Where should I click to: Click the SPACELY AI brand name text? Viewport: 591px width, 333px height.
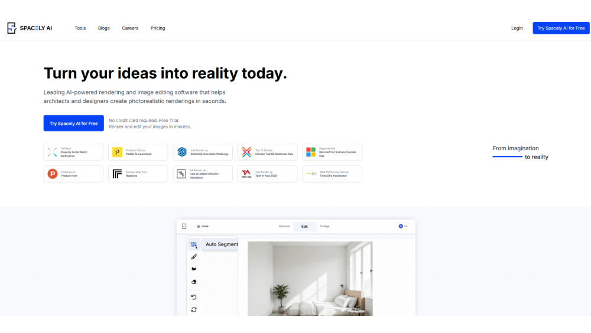36,28
